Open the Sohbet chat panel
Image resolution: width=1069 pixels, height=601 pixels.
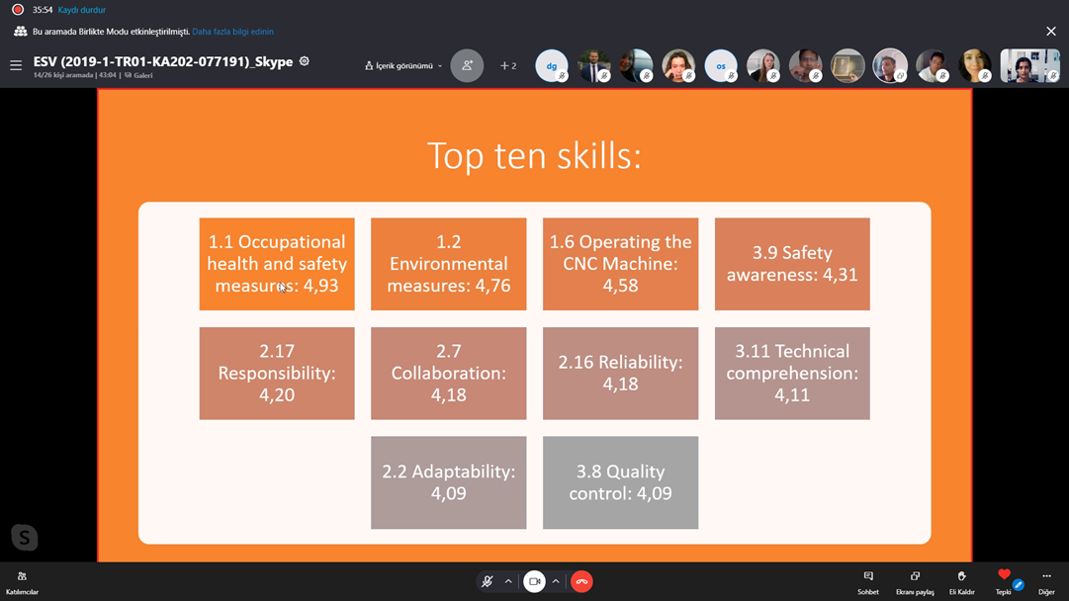point(867,581)
